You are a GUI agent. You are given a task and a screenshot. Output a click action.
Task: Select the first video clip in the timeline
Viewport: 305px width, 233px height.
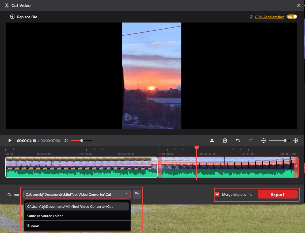[82, 167]
